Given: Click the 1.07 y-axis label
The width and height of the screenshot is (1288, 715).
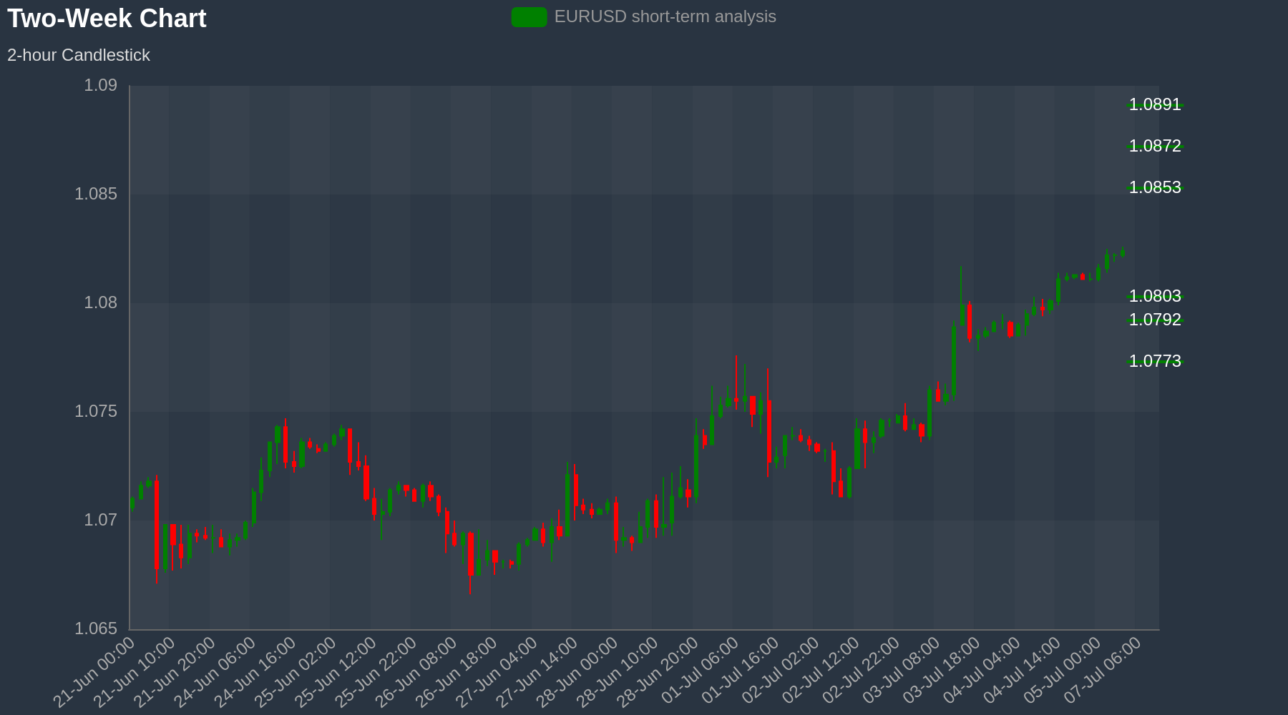Looking at the screenshot, I should tap(100, 521).
